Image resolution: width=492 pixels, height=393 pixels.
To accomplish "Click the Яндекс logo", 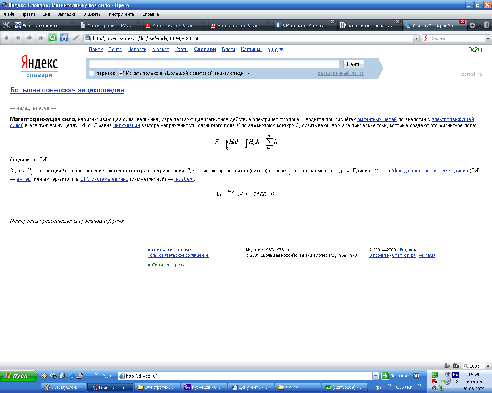I will (x=39, y=63).
